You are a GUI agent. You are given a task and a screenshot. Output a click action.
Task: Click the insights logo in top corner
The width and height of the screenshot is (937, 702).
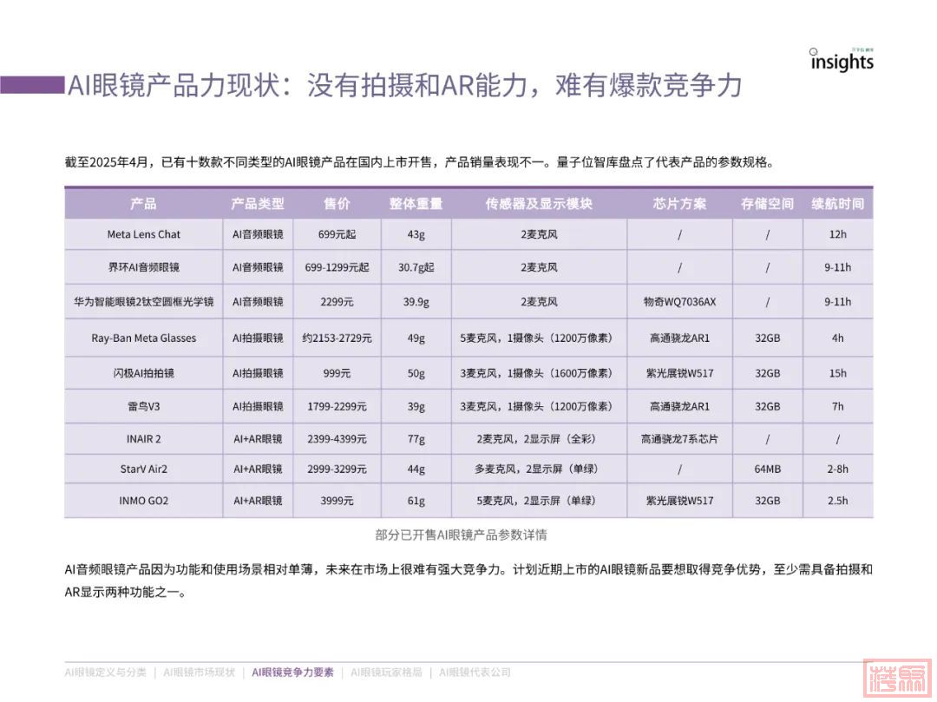pos(841,60)
